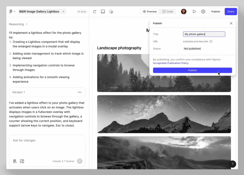
Task: Edit the Title field My photo gallery
Action: click(204, 34)
